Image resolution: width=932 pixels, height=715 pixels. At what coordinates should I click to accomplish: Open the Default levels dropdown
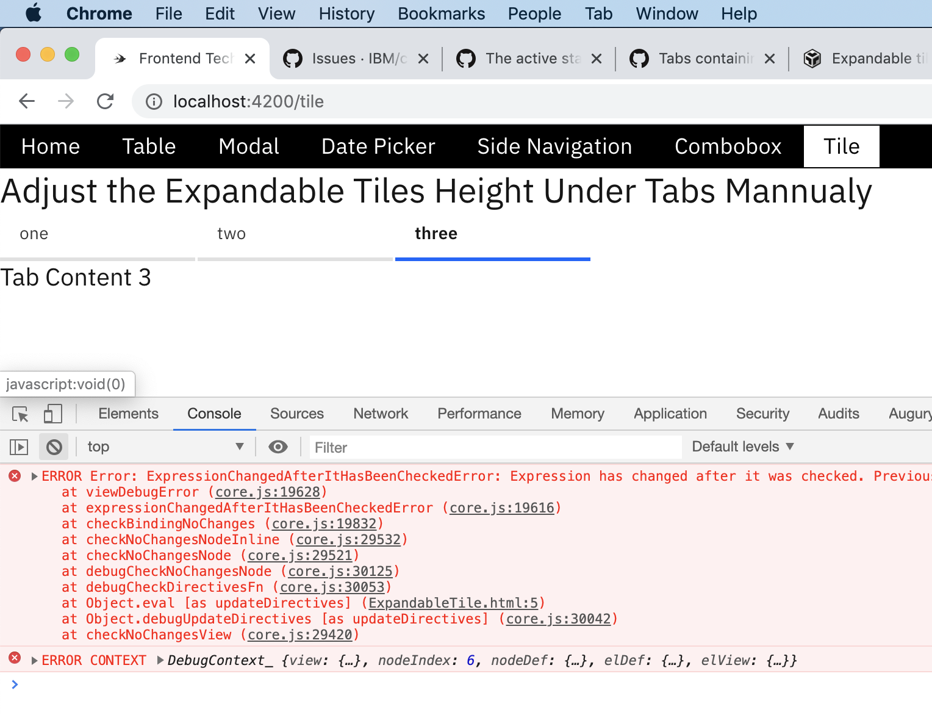tap(742, 447)
